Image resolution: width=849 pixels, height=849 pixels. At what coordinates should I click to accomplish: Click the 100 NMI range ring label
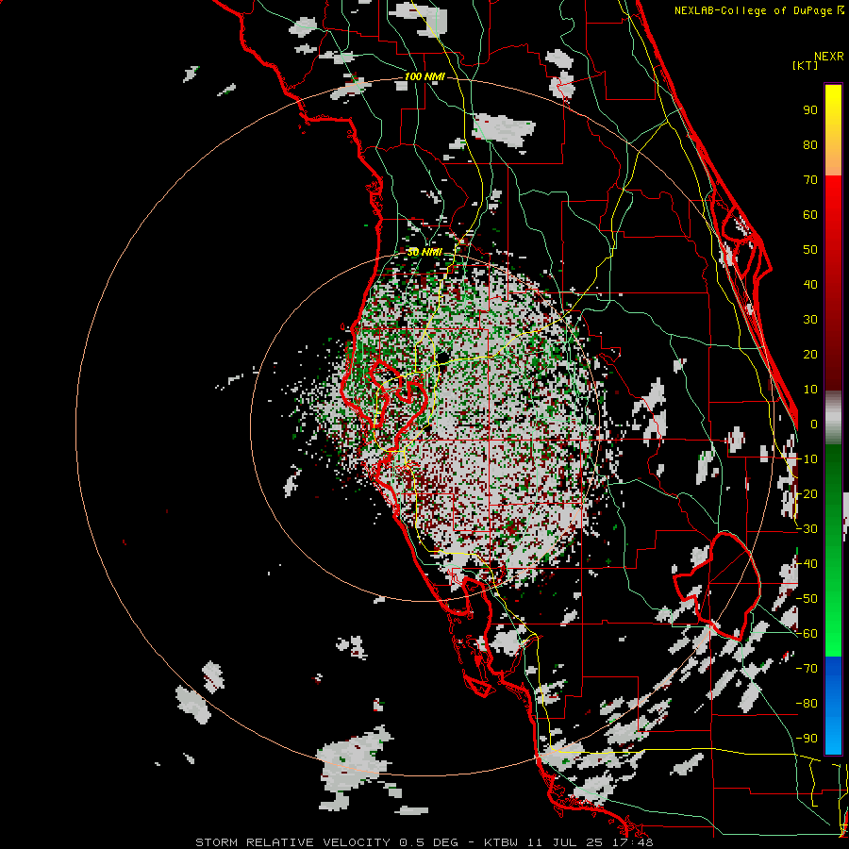tap(424, 77)
